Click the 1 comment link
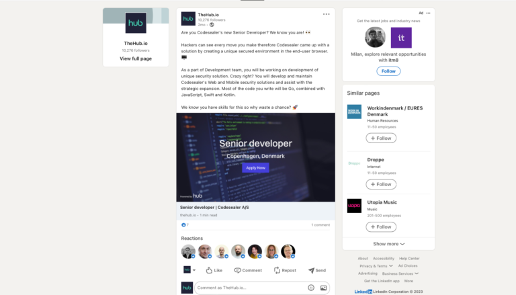The width and height of the screenshot is (516, 295). pyautogui.click(x=320, y=225)
